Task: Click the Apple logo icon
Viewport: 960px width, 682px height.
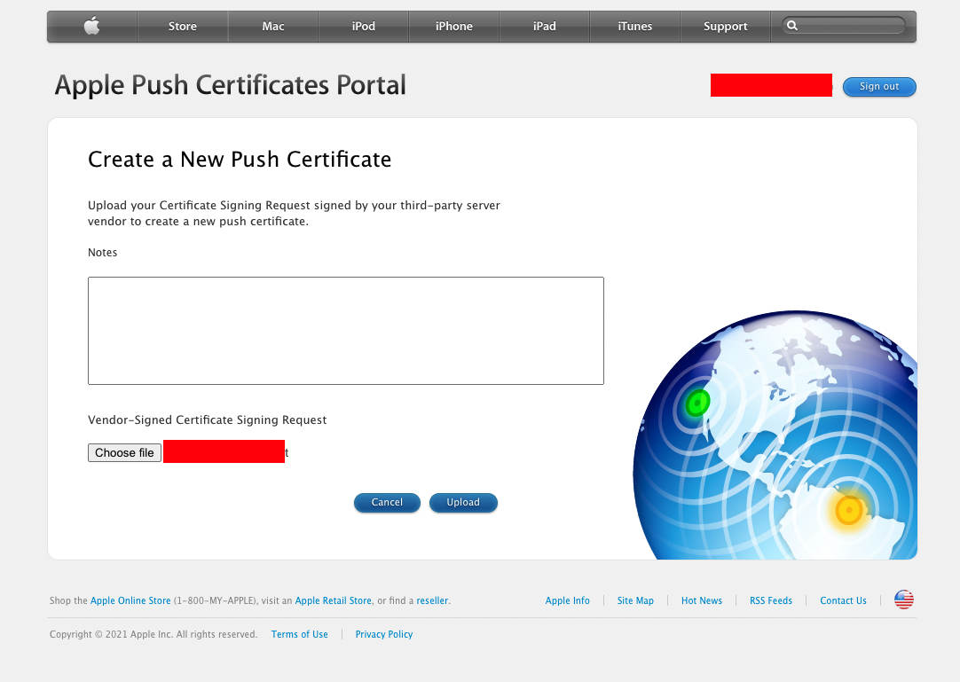Action: pos(92,27)
